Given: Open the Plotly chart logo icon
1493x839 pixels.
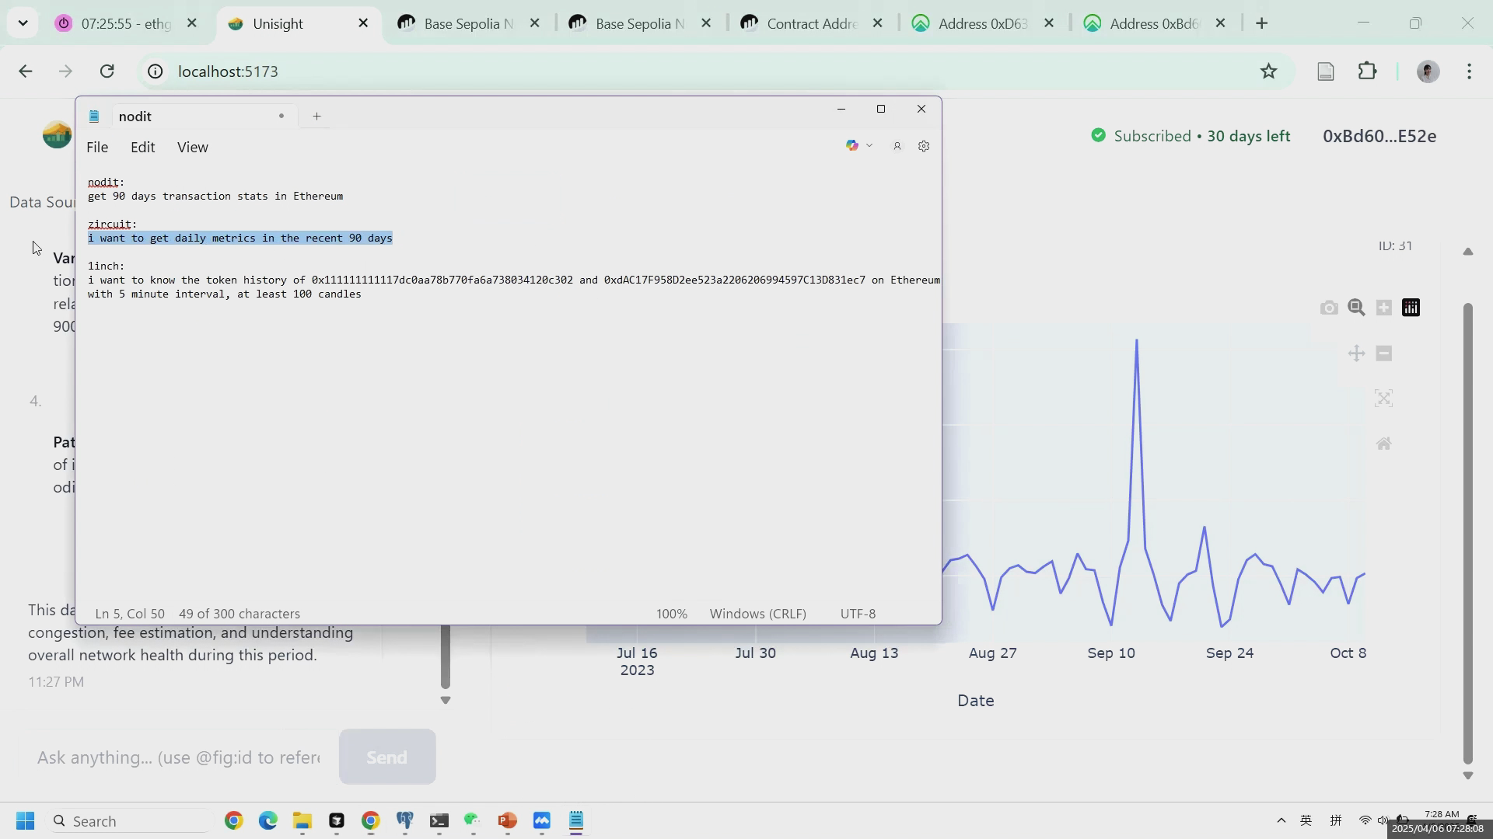Looking at the screenshot, I should point(1411,308).
